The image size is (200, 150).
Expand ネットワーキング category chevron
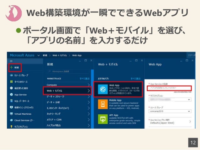[x=89, y=114]
